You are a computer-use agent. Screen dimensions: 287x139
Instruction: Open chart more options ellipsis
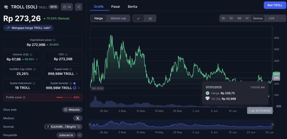pos(282,18)
